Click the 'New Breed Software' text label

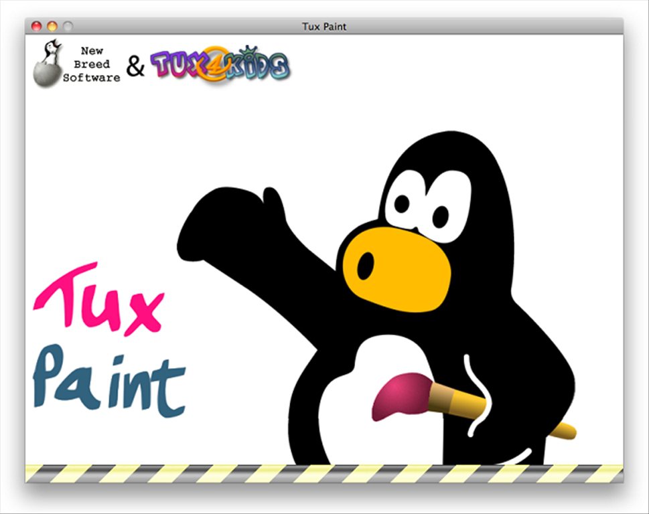click(x=92, y=64)
